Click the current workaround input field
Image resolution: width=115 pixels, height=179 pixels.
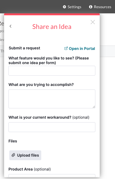pyautogui.click(x=52, y=127)
